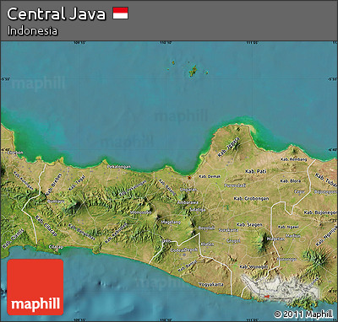Select the Kab. Wonogiri label
The height and width of the screenshot is (322, 338).
[253, 266]
